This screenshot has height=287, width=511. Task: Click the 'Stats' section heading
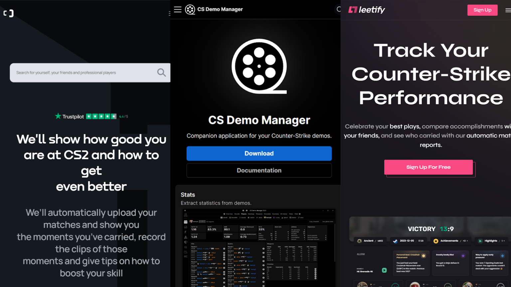[188, 195]
